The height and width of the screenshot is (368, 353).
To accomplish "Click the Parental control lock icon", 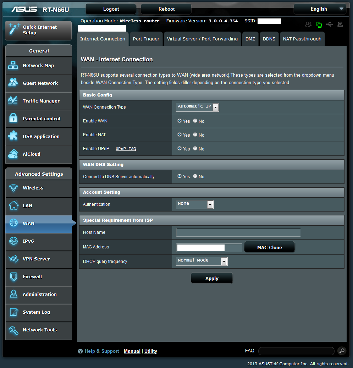I will click(x=13, y=118).
